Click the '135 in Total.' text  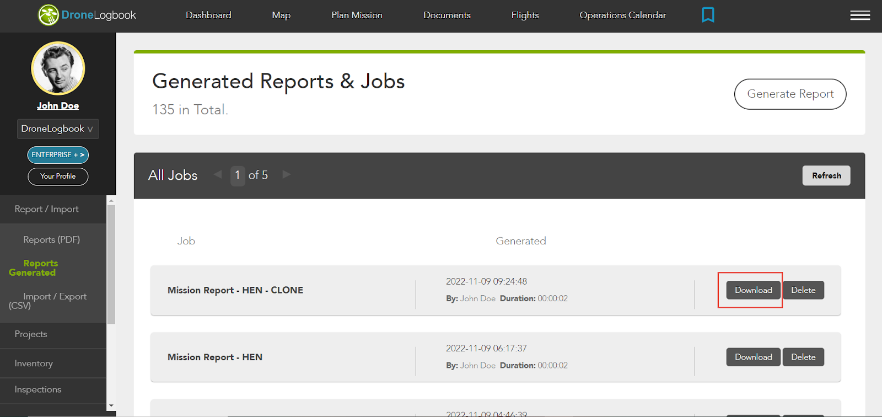(190, 110)
